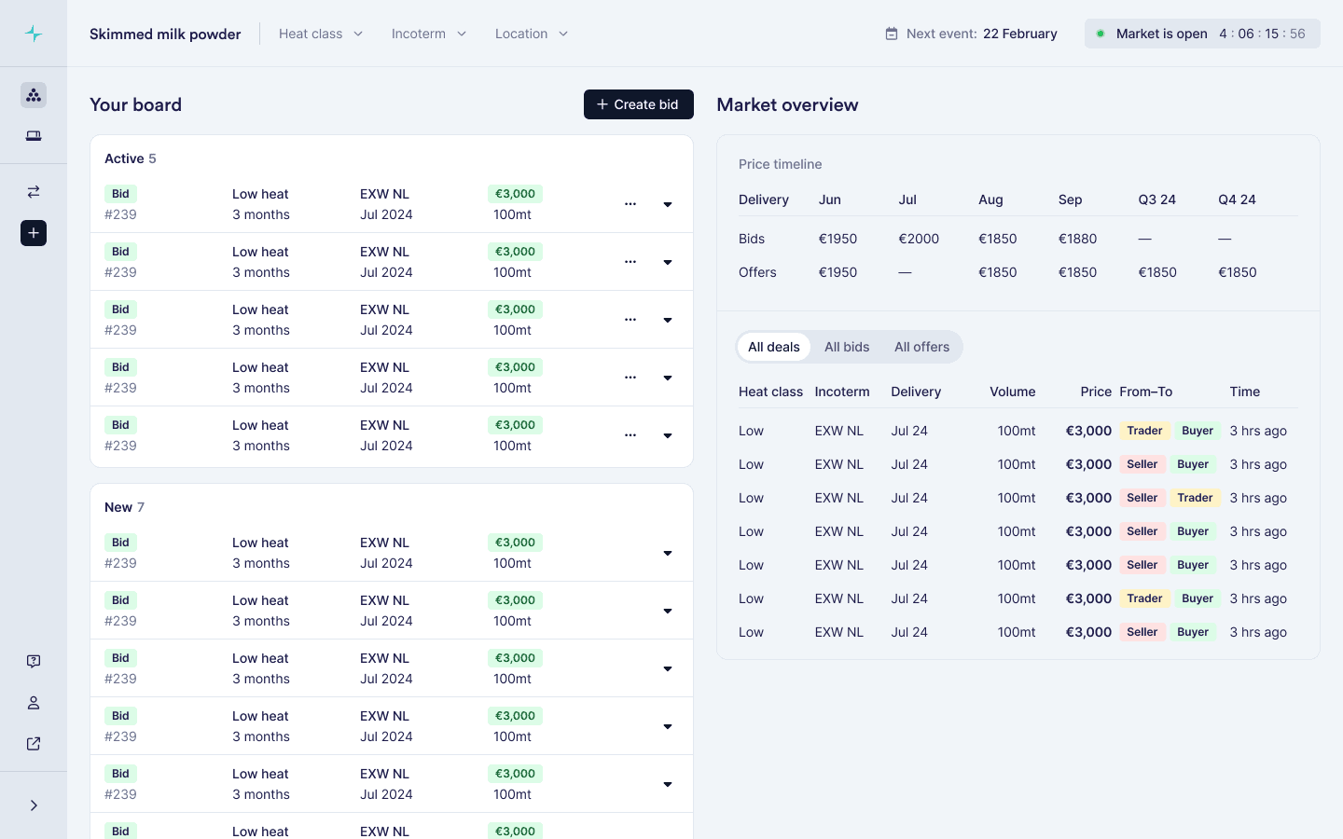Open the user profile icon
1343x839 pixels.
[34, 703]
